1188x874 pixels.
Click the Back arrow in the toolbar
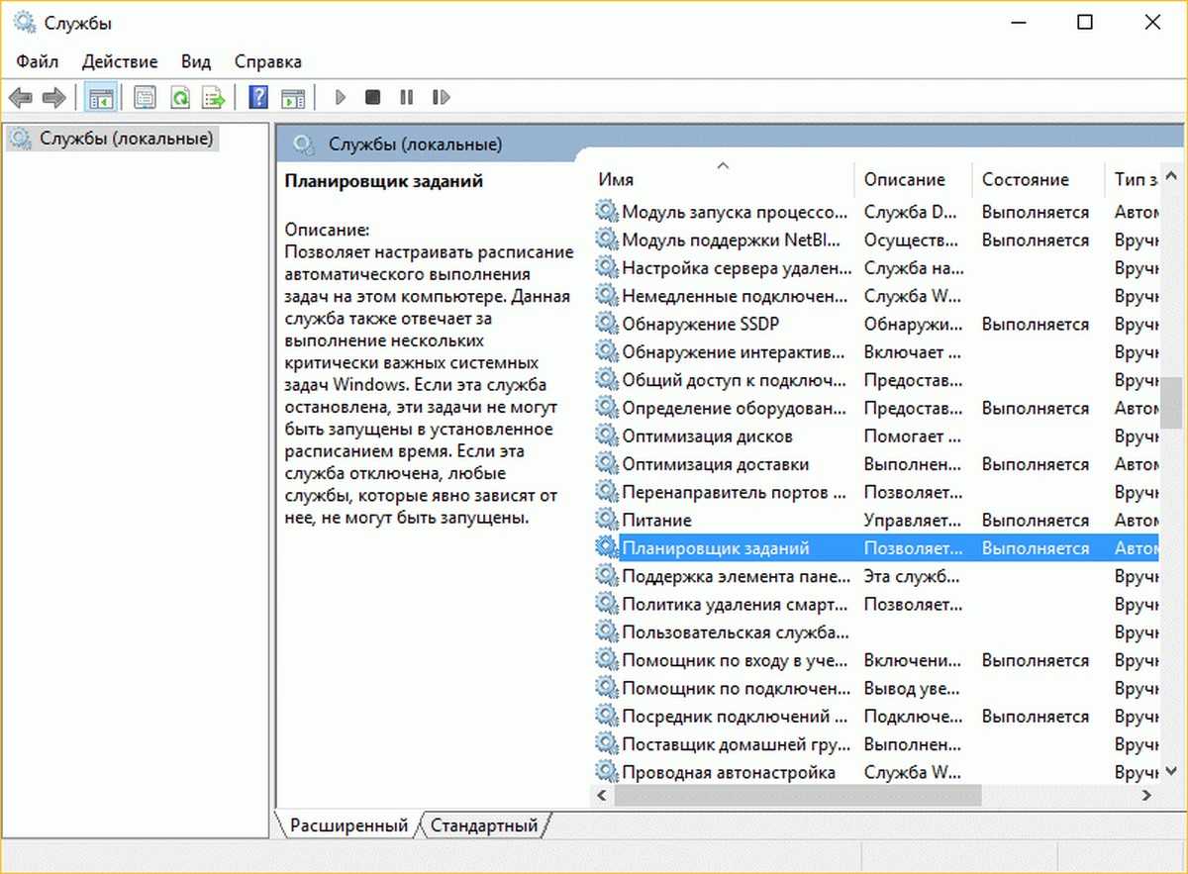pos(20,97)
